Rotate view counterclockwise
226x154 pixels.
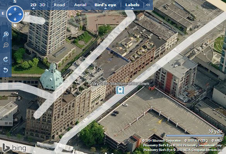6,70
